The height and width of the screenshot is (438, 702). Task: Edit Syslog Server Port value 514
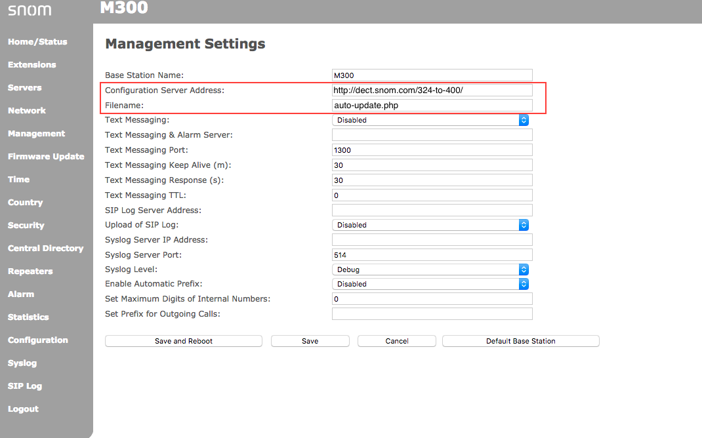tap(432, 254)
